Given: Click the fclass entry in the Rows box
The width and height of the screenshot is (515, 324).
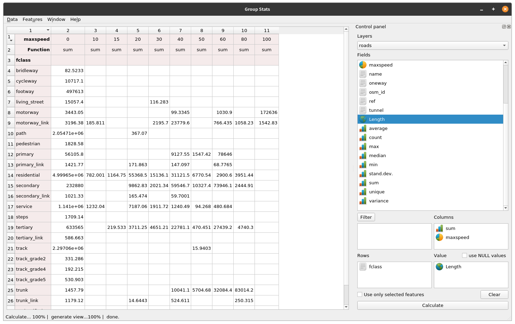Looking at the screenshot, I should coord(375,267).
